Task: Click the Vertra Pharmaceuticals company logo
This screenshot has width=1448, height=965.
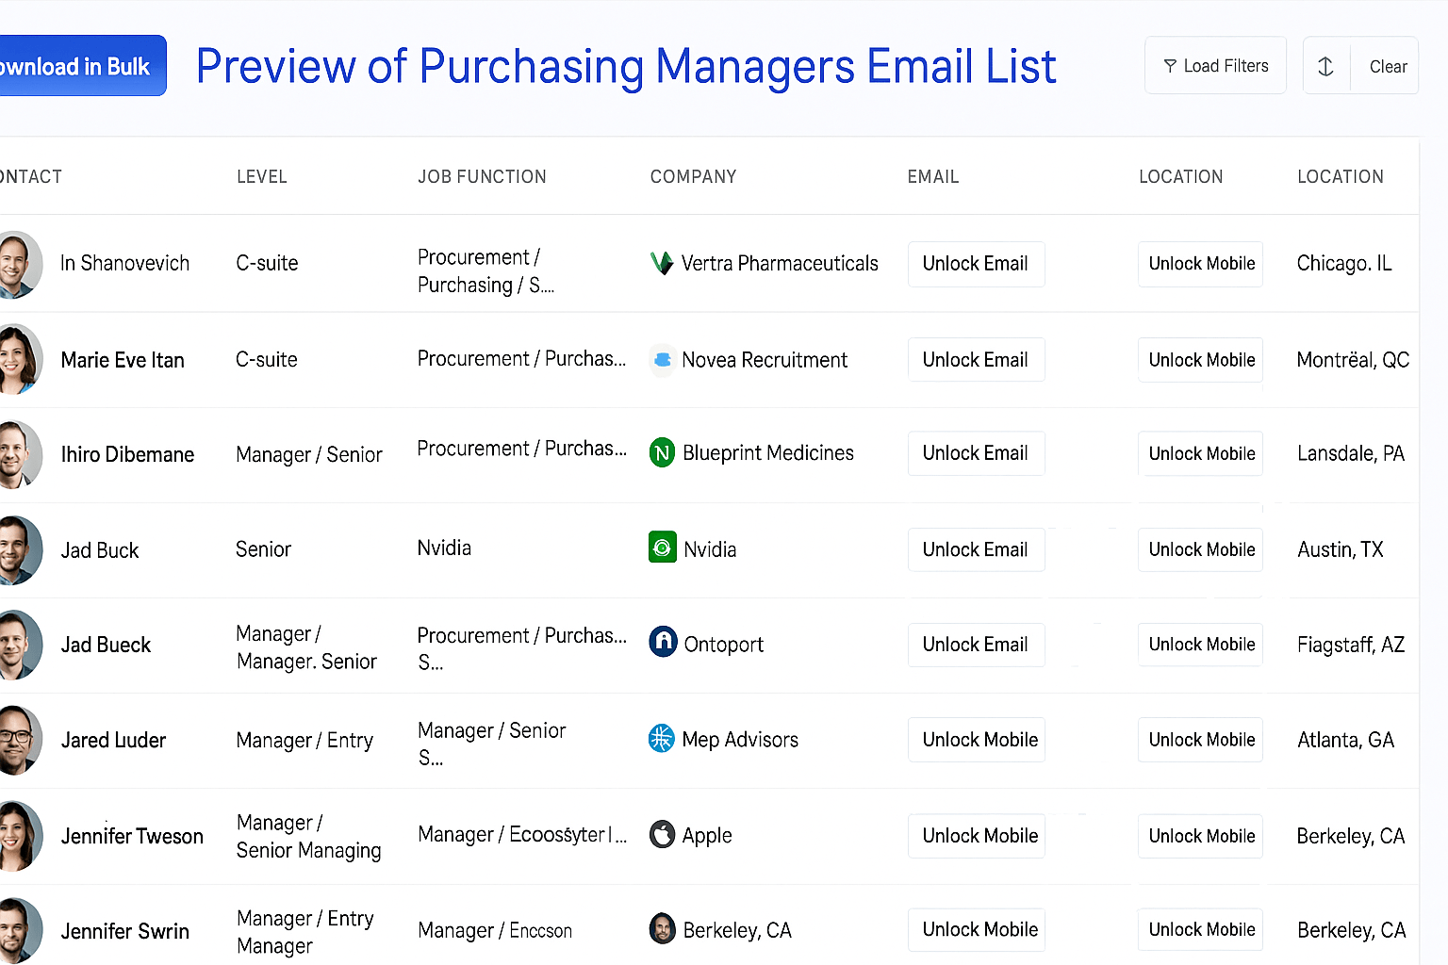Action: (662, 263)
